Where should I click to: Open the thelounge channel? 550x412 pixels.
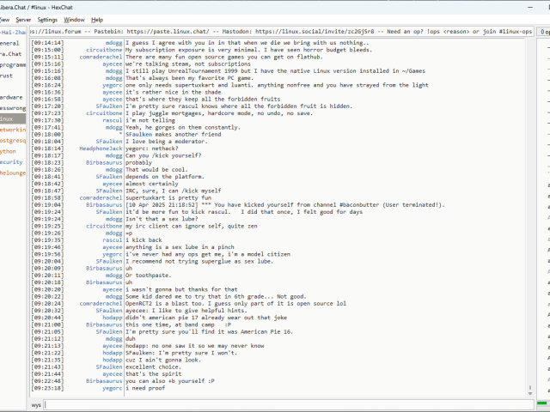[12, 172]
